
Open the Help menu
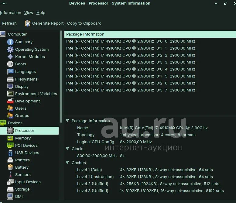click(41, 13)
